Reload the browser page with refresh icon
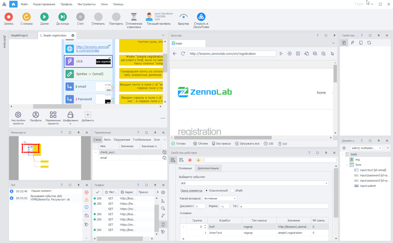The image size is (393, 243). point(183,54)
